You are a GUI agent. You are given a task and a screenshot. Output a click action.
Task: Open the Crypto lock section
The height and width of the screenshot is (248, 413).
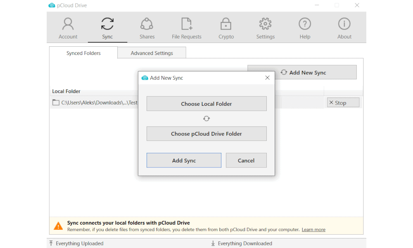pos(226,28)
